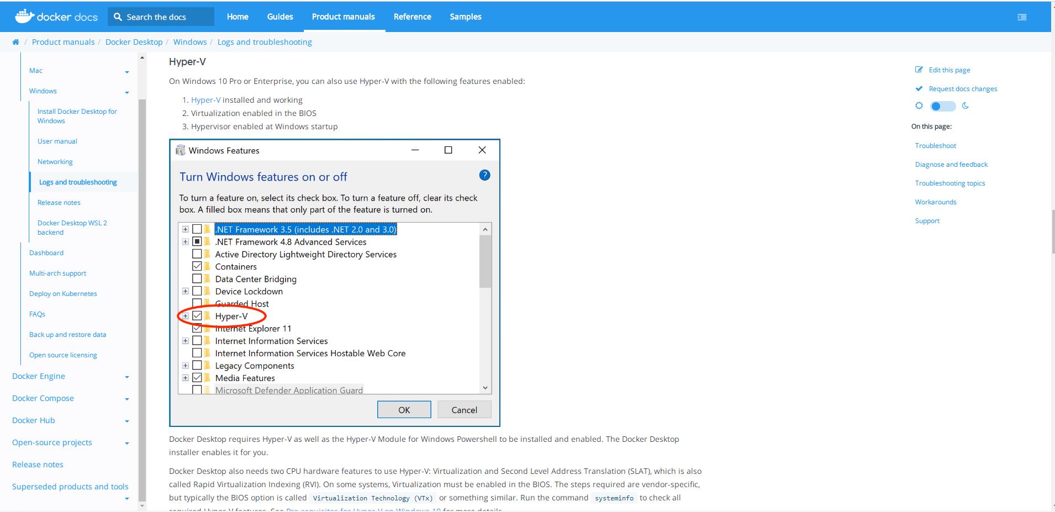The image size is (1055, 512).
Task: Focus the Search the docs field
Action: point(161,17)
